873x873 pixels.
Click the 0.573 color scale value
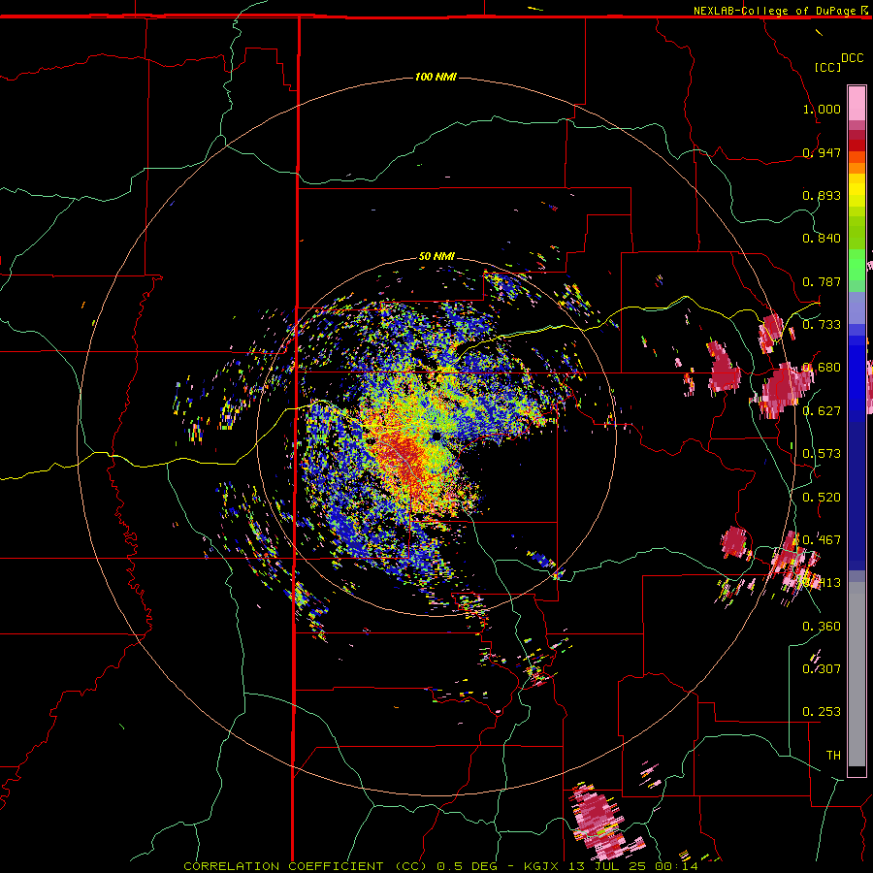tap(822, 454)
